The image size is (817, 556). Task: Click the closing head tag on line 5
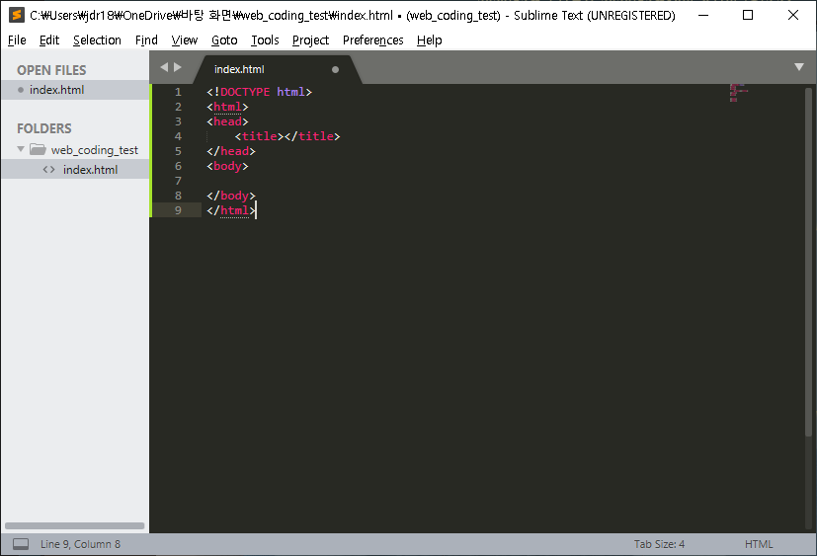(231, 151)
